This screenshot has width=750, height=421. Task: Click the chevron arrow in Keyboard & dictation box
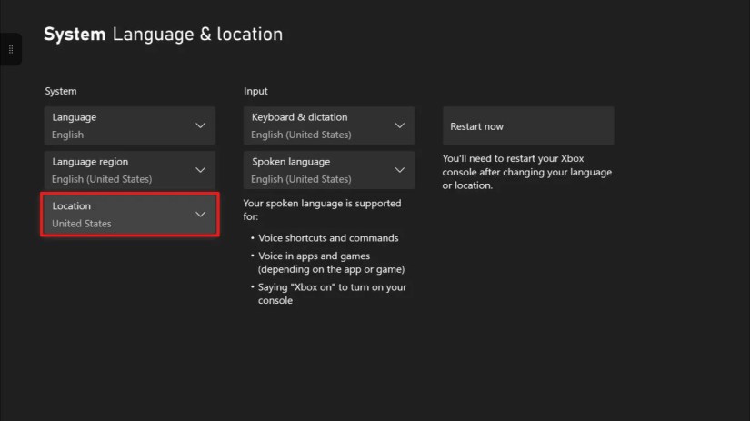[399, 125]
